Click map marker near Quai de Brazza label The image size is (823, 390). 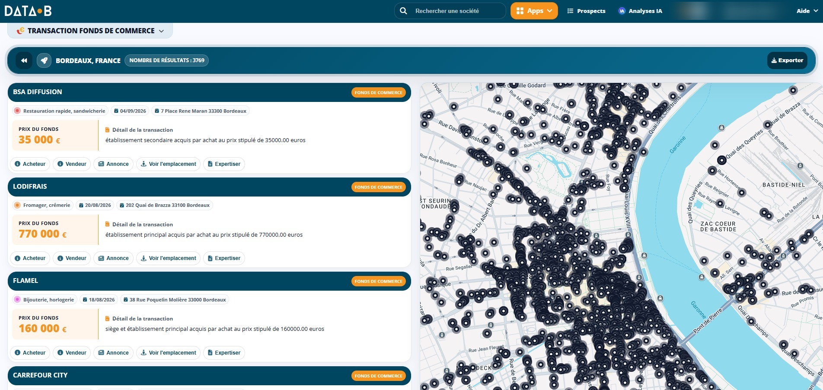(x=768, y=125)
